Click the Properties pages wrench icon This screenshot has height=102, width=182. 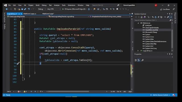[x=142, y=60]
